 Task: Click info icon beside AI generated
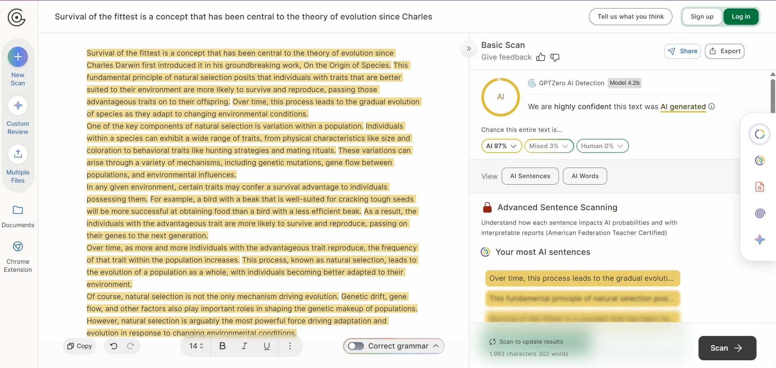pyautogui.click(x=711, y=106)
